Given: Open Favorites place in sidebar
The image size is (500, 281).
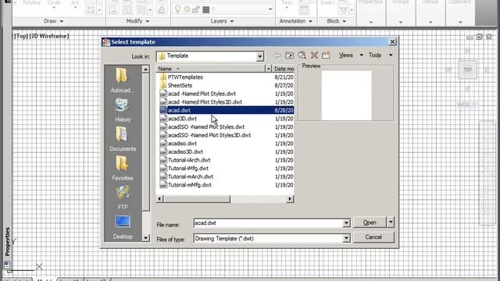Looking at the screenshot, I should (123, 168).
